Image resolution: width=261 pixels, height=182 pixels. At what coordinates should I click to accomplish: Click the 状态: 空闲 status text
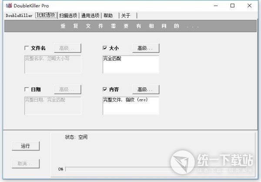tap(76, 137)
